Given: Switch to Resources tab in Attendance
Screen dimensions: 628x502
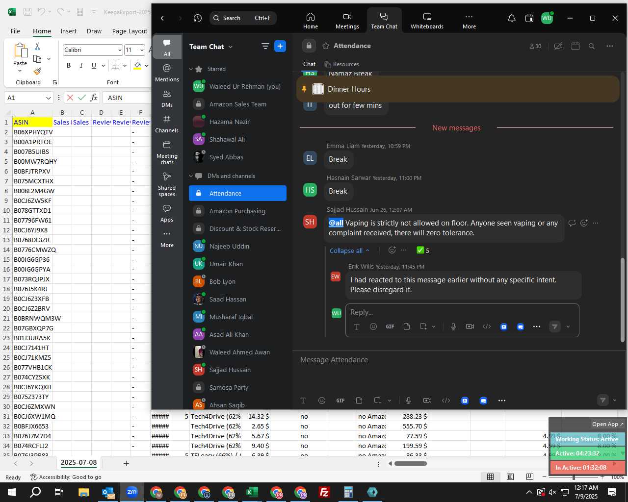Looking at the screenshot, I should coord(341,64).
